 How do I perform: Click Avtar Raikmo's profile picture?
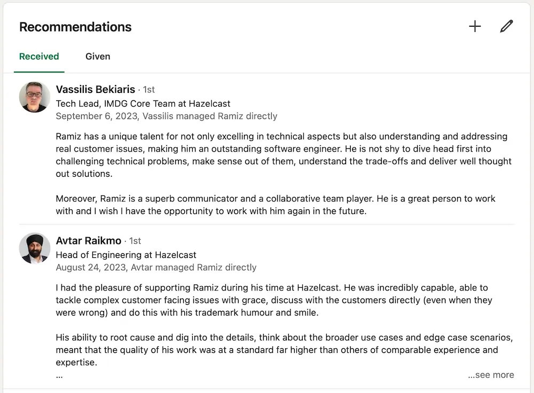point(34,248)
